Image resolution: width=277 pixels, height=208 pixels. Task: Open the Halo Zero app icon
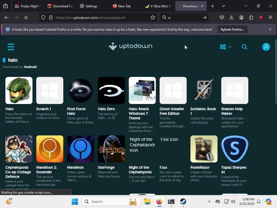(x=111, y=90)
